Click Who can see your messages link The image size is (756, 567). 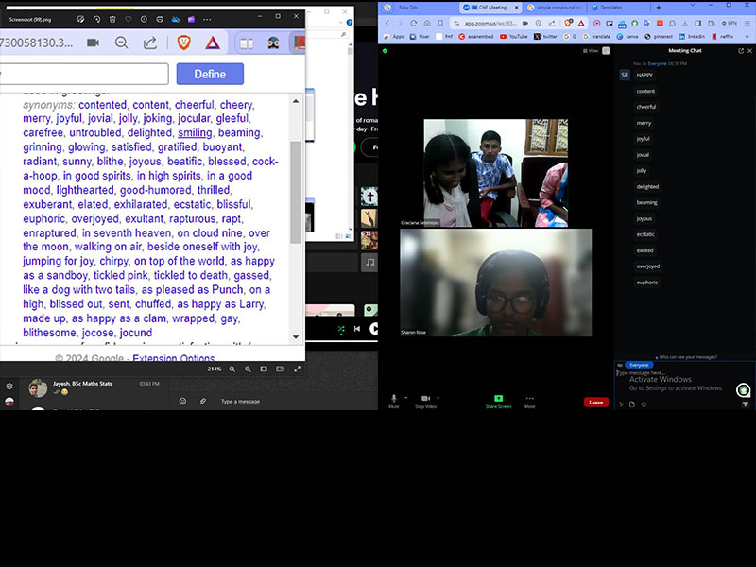[x=687, y=357]
